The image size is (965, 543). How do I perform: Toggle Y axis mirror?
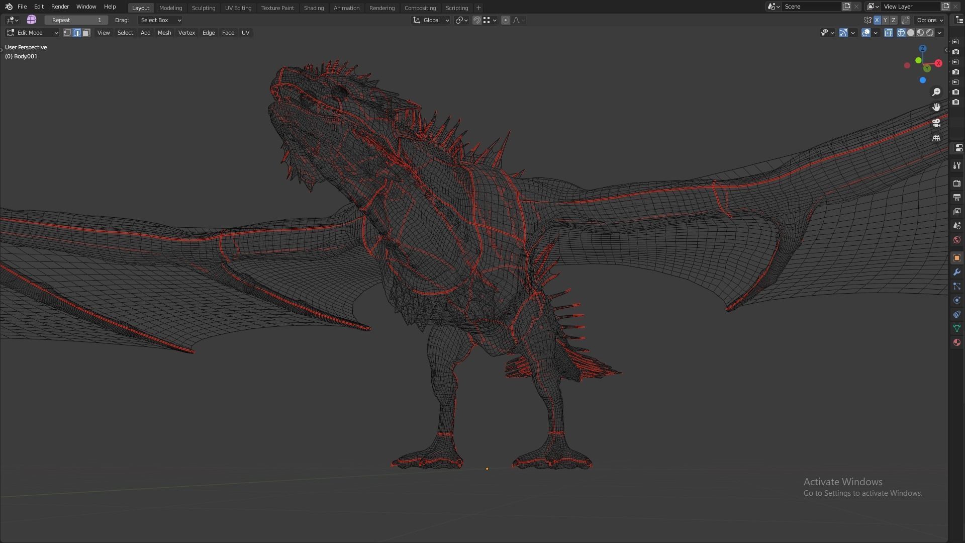tap(885, 20)
